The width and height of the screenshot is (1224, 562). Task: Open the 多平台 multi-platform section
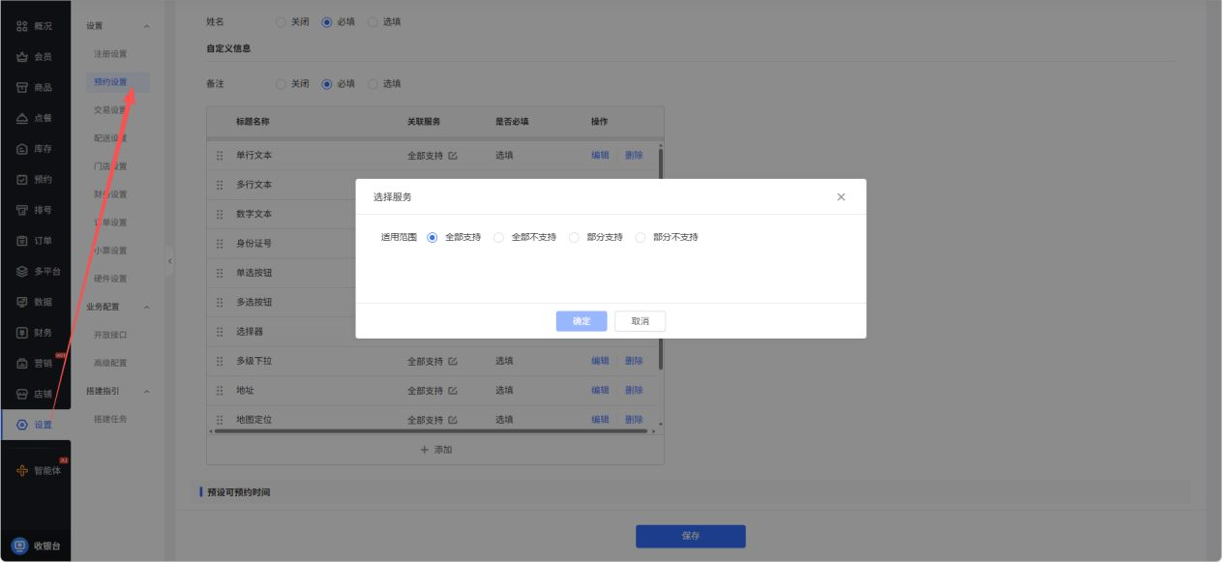[x=39, y=272]
